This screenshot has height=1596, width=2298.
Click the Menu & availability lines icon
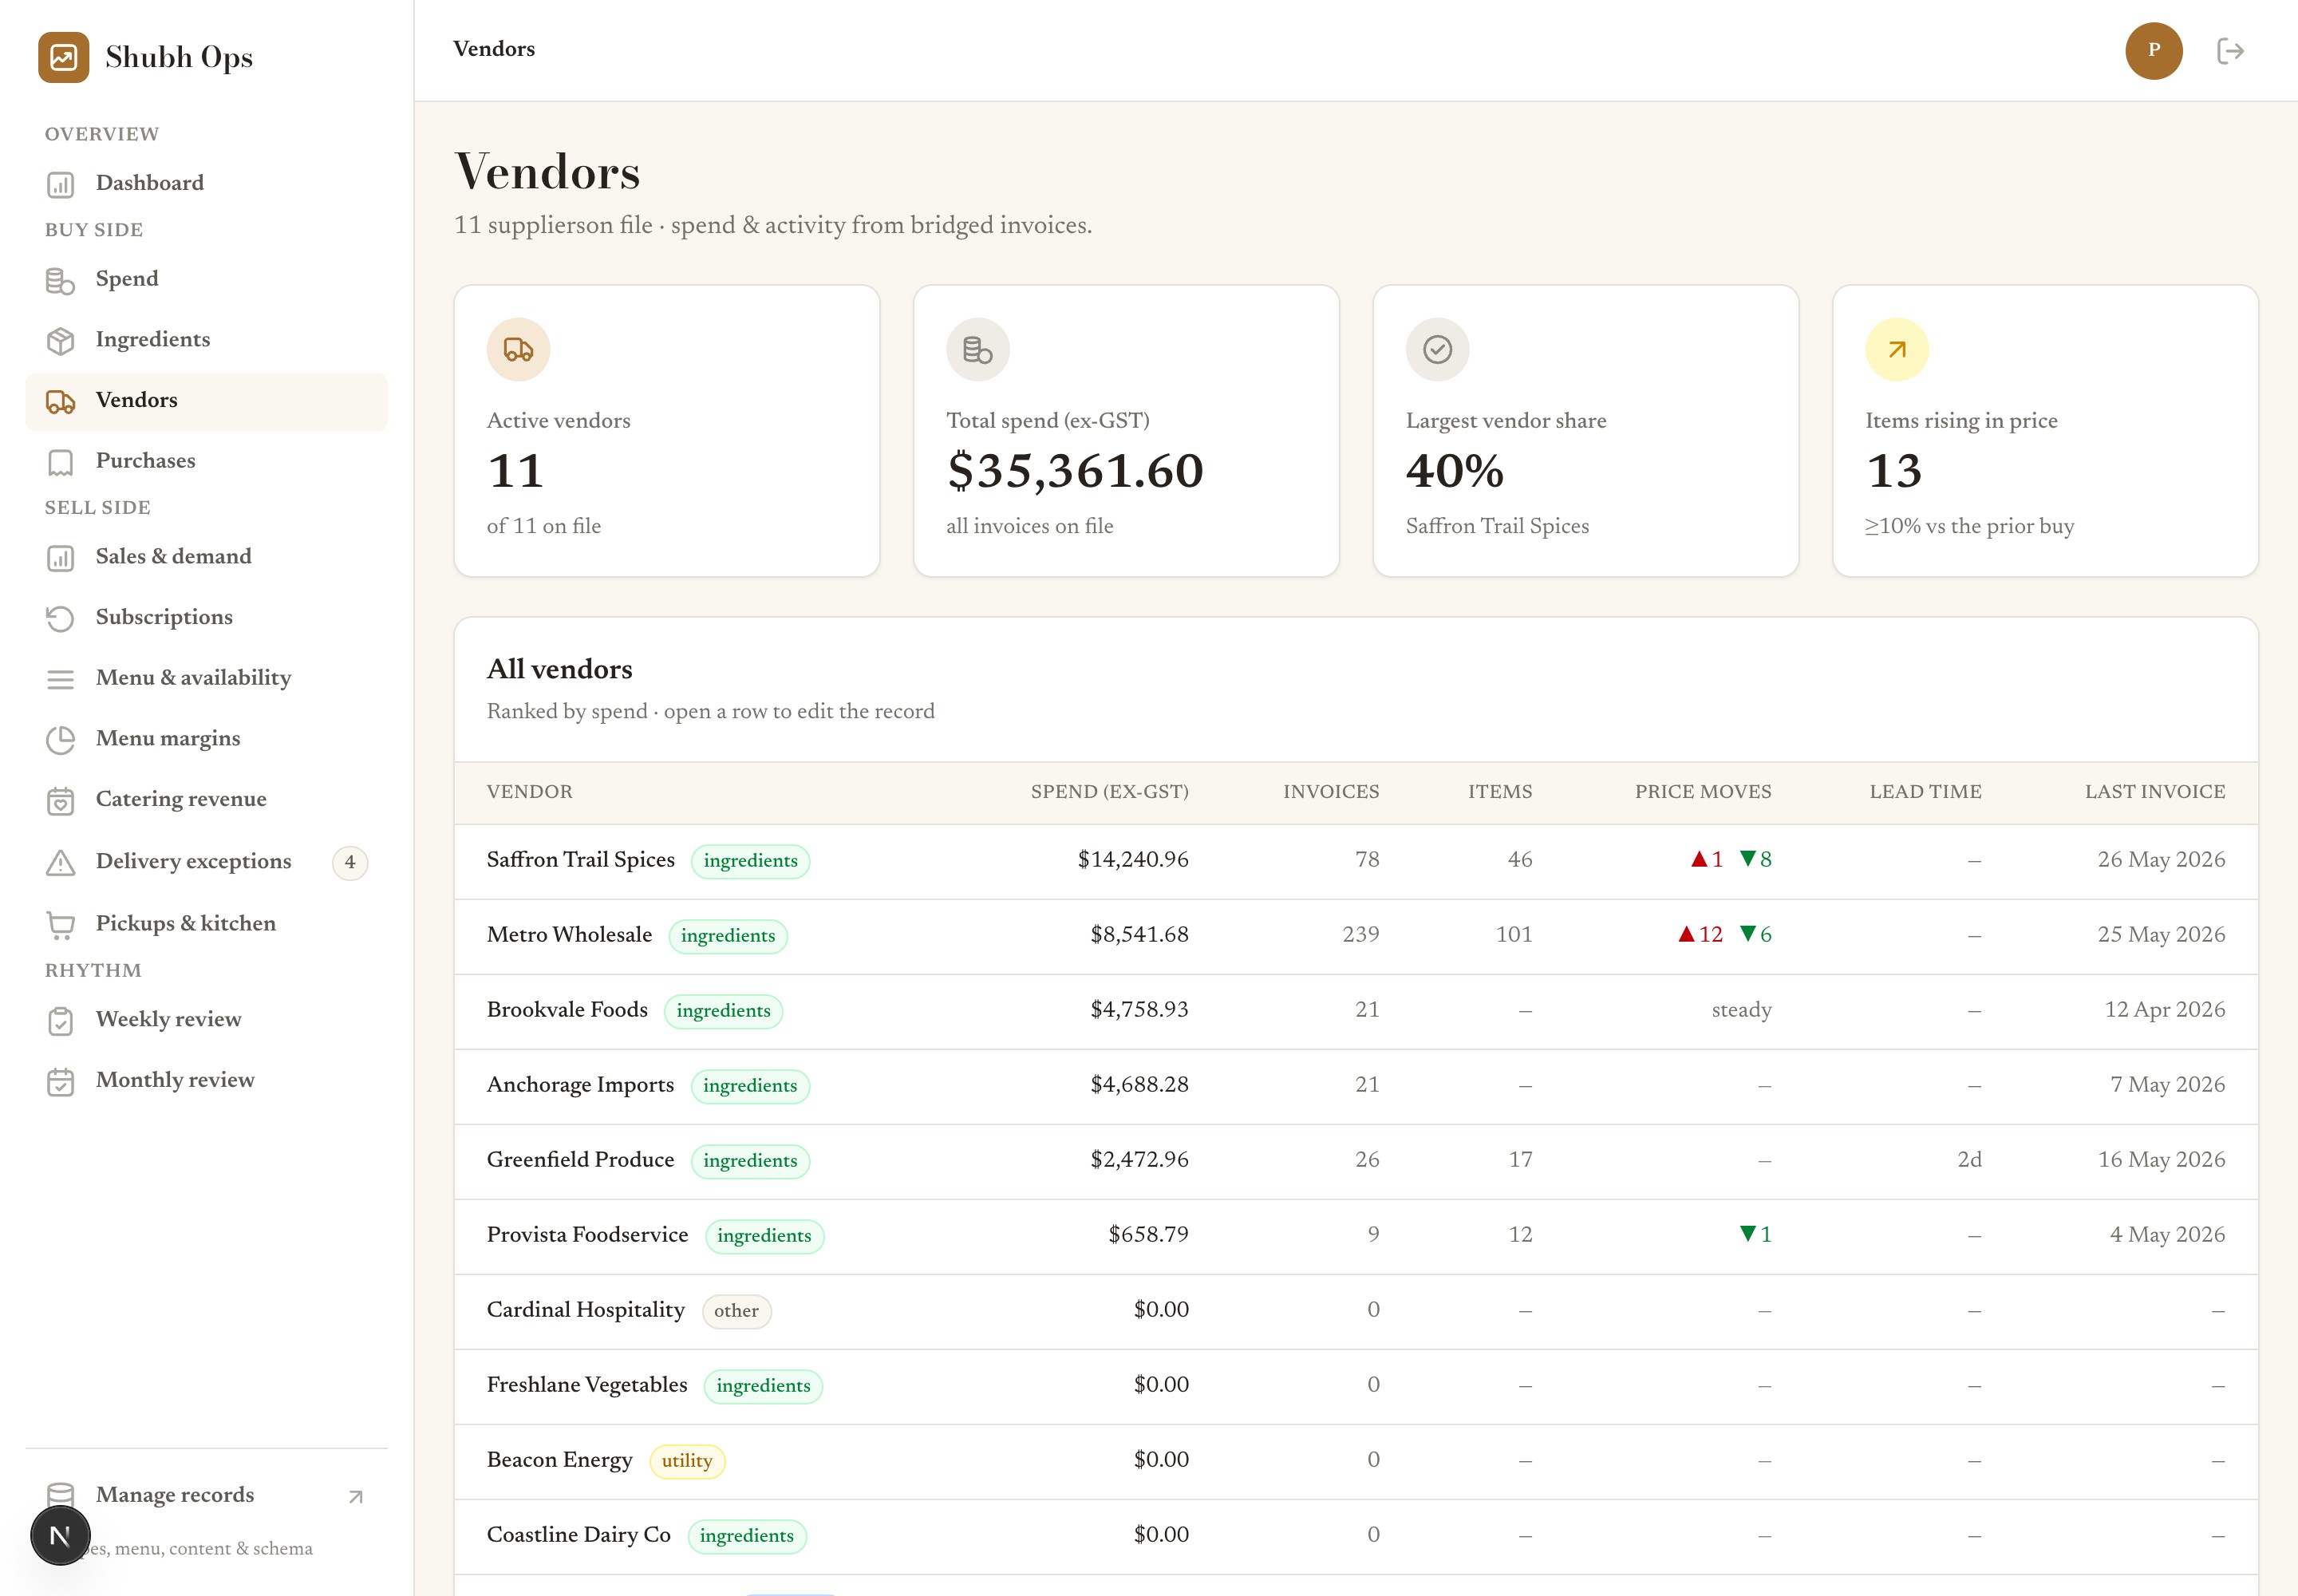(61, 679)
